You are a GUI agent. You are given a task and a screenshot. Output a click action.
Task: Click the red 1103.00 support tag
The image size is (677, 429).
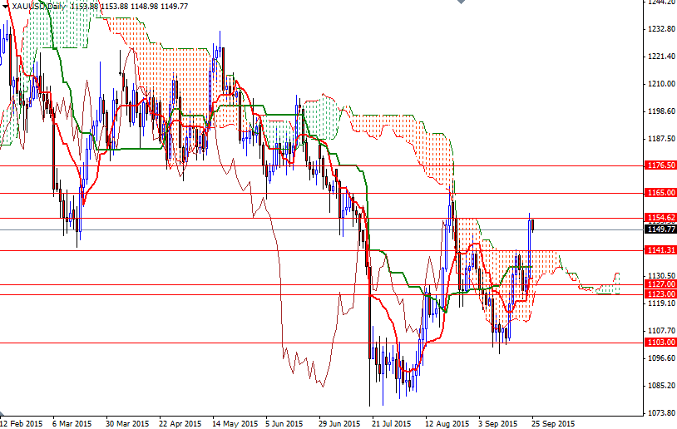(x=660, y=343)
